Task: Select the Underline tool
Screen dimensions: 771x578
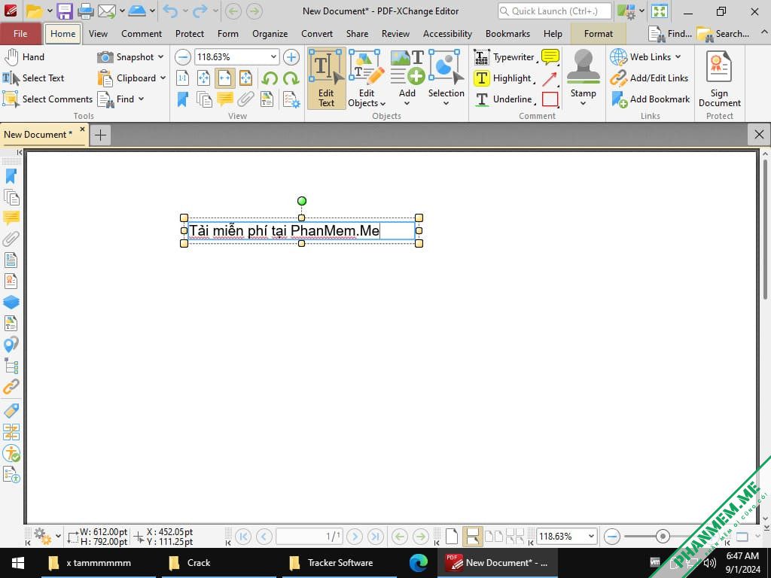Action: pyautogui.click(x=504, y=99)
